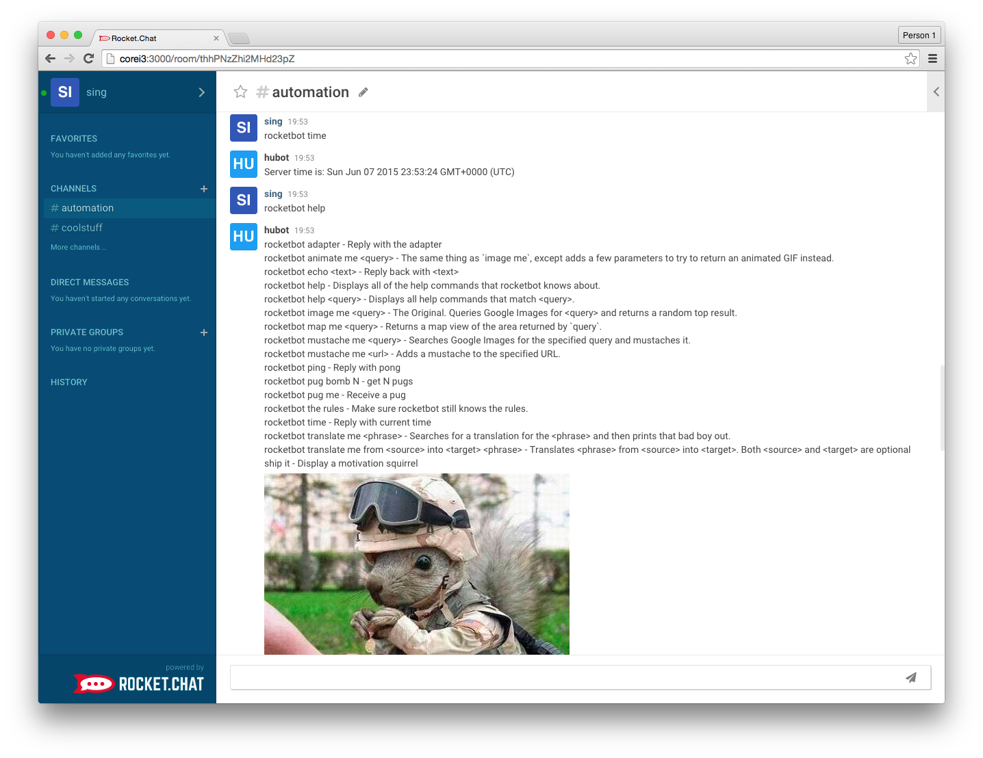Click sing avatar on rocketbot help message
Viewport: 983px width, 758px height.
point(244,200)
